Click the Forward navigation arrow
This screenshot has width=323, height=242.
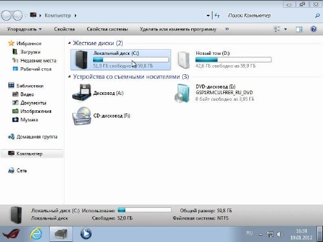click(17, 15)
